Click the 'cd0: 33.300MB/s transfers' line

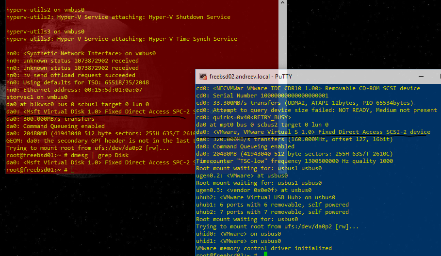[x=305, y=103]
